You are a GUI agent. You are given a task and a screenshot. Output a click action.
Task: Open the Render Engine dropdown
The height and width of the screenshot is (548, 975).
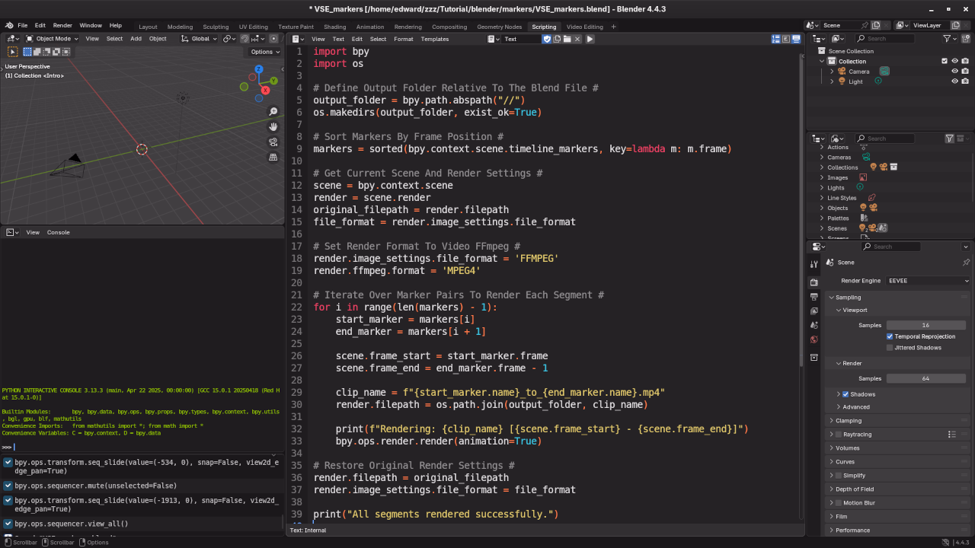[929, 281]
